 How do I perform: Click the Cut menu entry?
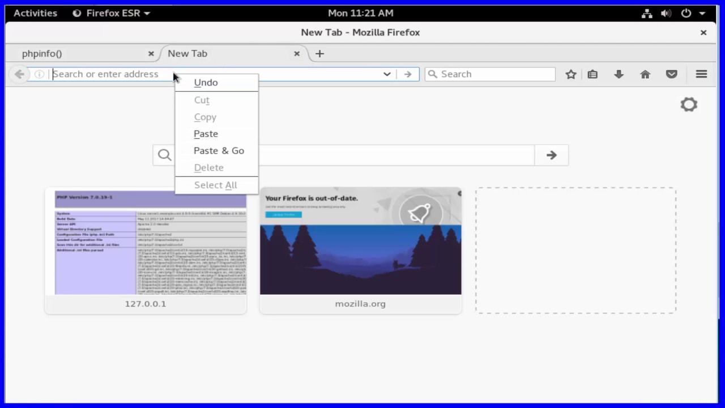click(x=216, y=100)
